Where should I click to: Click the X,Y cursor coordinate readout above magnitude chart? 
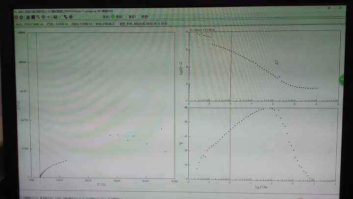202,30
